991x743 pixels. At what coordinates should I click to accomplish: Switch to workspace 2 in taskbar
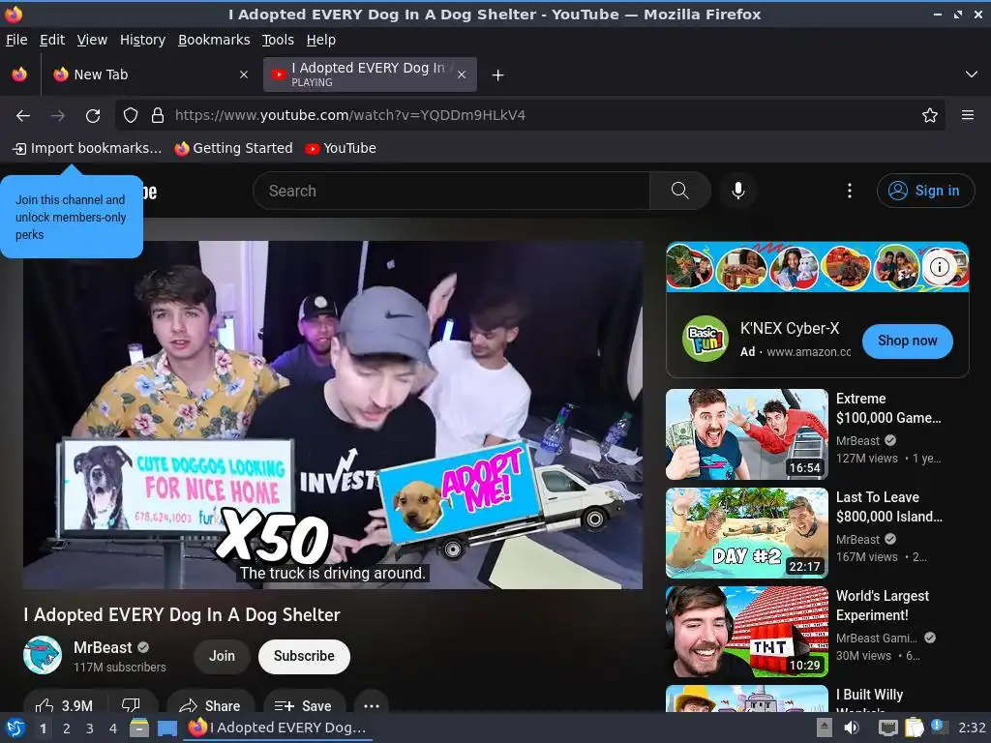click(66, 728)
